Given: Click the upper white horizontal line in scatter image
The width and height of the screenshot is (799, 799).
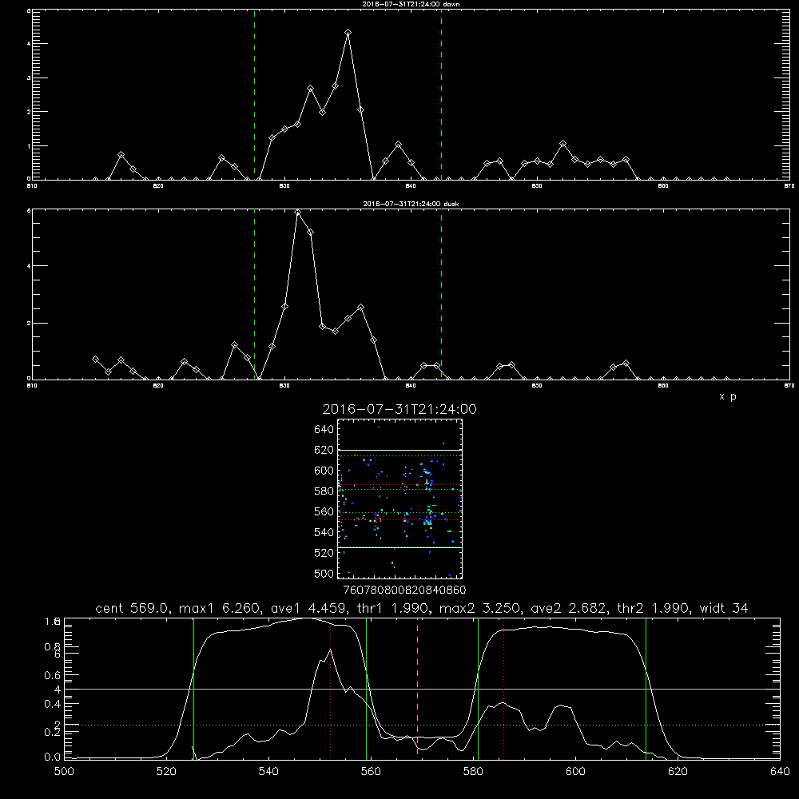Looking at the screenshot, I should click(399, 450).
